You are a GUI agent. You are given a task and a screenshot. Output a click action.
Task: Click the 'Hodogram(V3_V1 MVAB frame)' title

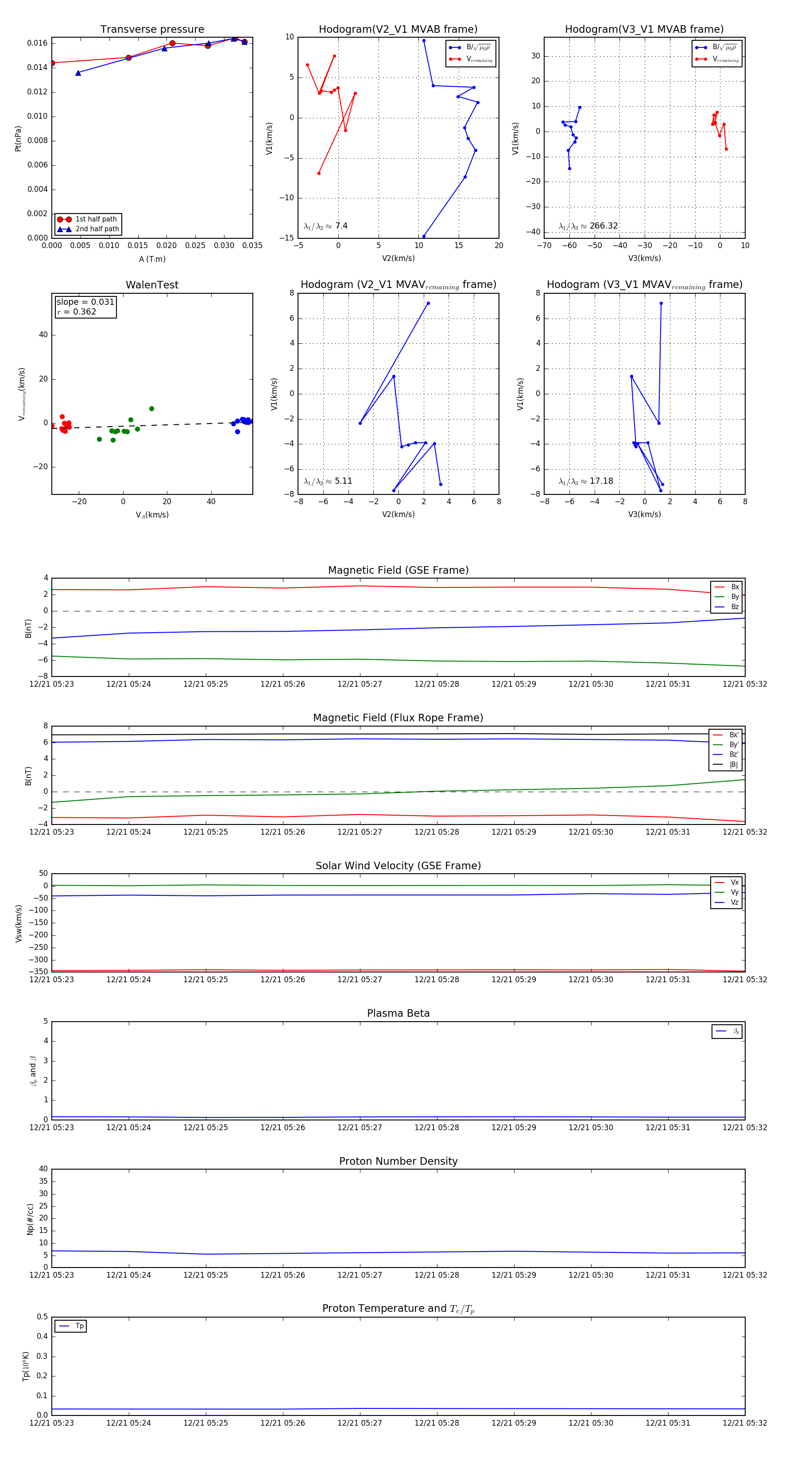pyautogui.click(x=644, y=30)
